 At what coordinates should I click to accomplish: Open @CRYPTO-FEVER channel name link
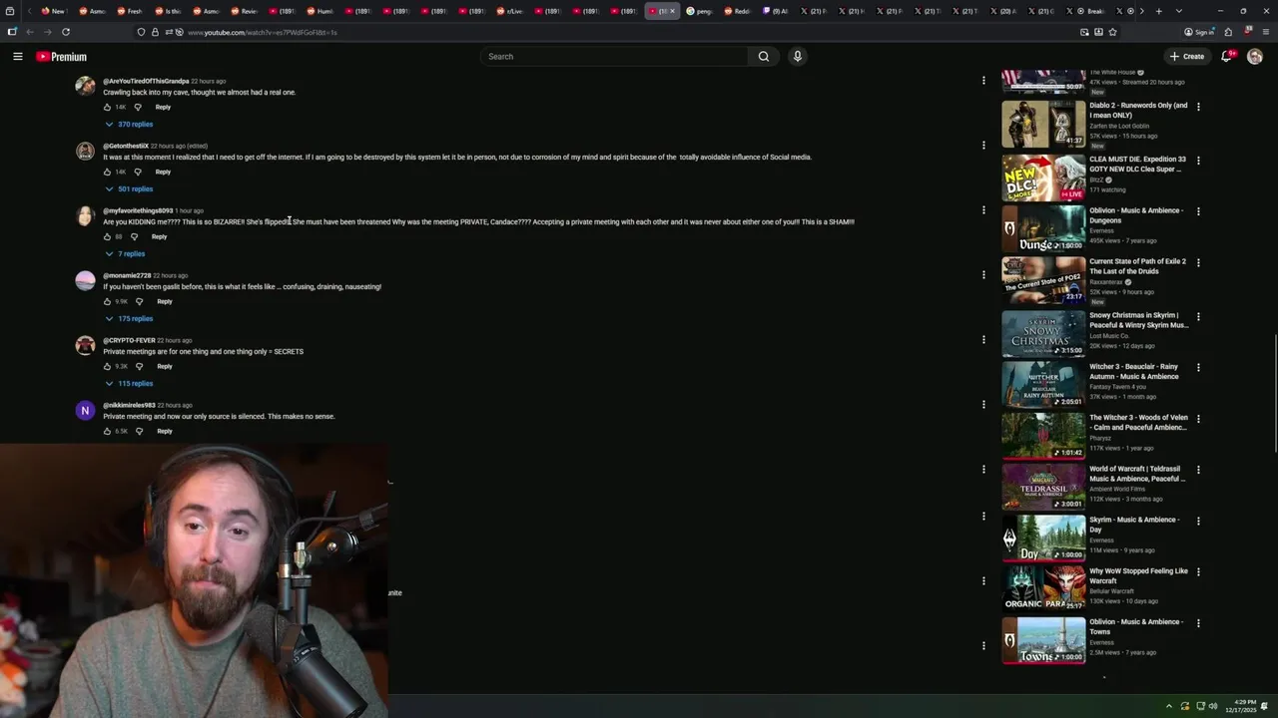tap(129, 340)
